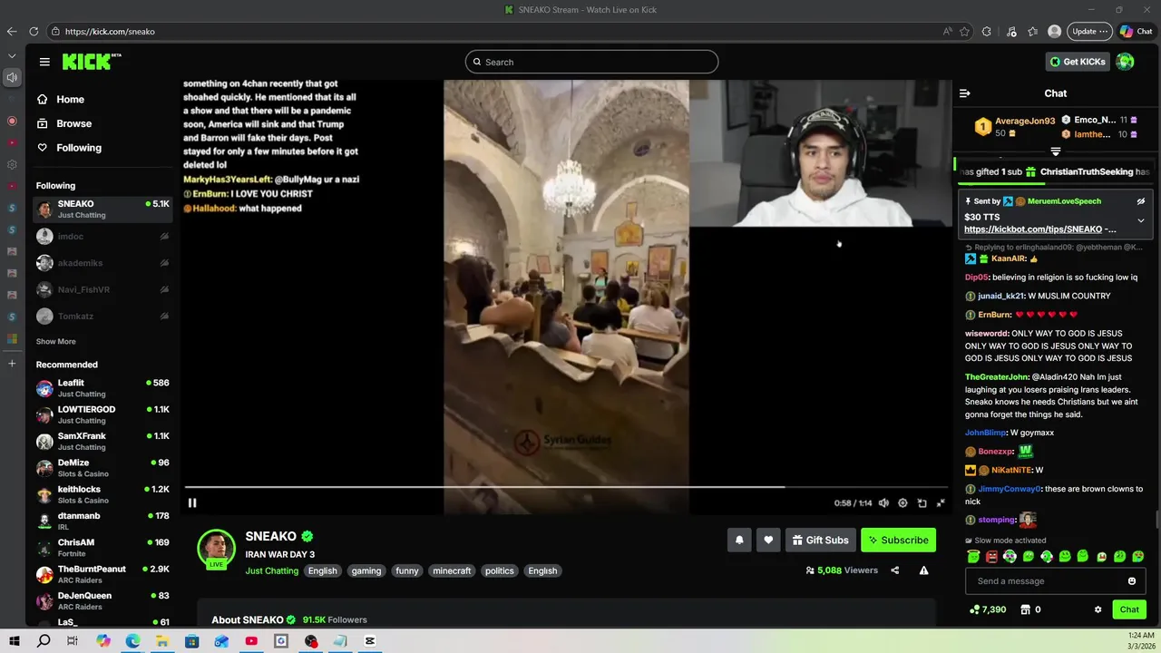
Task: Share the stream via share icon
Action: click(x=895, y=570)
